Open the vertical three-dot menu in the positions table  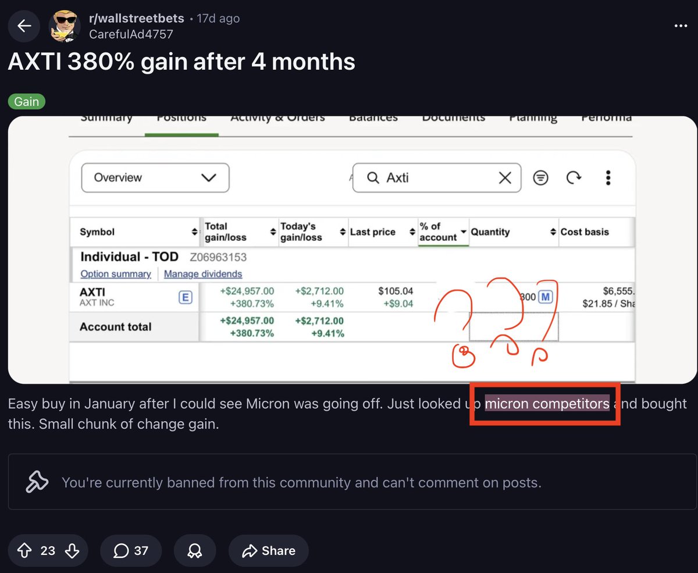click(608, 177)
